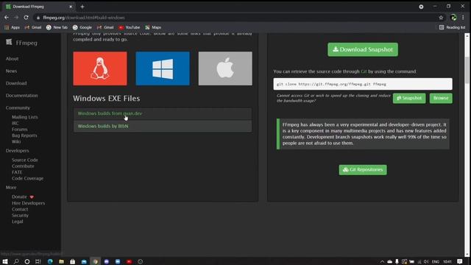Screen dimensions: 471x265
Task: Open Task View on the taskbar
Action: pyautogui.click(x=38, y=262)
